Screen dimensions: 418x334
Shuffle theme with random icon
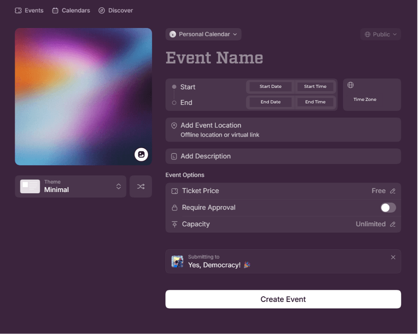click(141, 186)
